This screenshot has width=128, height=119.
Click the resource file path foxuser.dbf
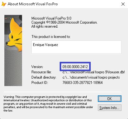tap(94, 72)
